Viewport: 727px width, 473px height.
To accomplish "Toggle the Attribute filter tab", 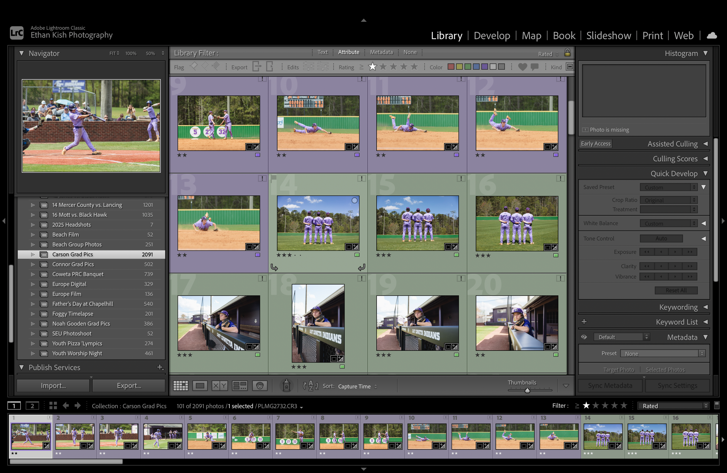I will pos(349,52).
